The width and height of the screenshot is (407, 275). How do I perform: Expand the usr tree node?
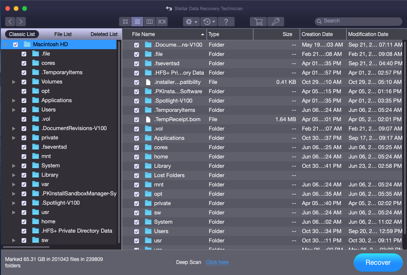point(14,212)
